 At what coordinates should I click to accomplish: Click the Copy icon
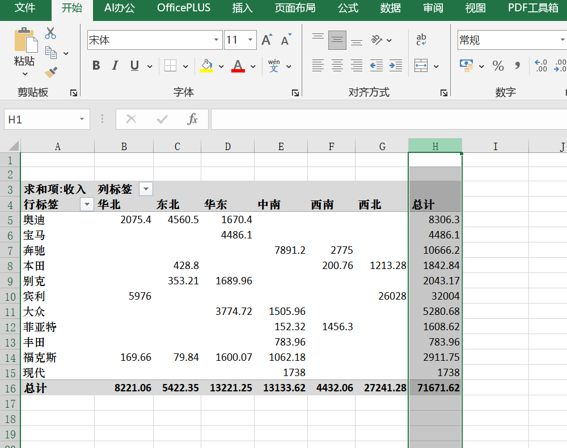coord(51,53)
